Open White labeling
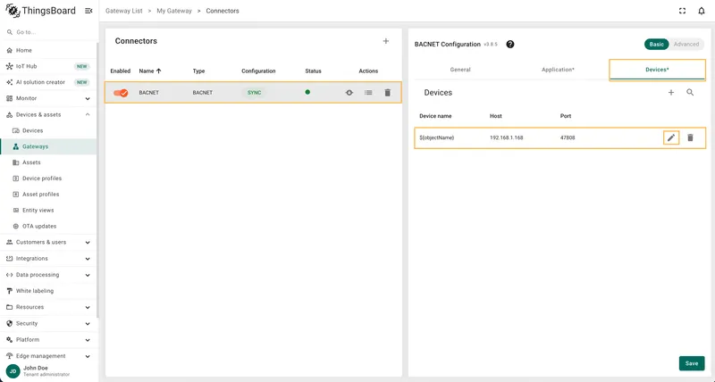This screenshot has width=715, height=382. coord(48,291)
